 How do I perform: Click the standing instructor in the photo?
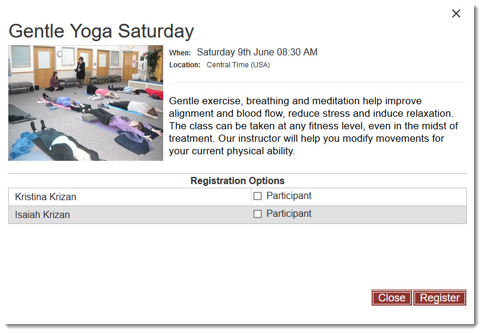[x=81, y=71]
